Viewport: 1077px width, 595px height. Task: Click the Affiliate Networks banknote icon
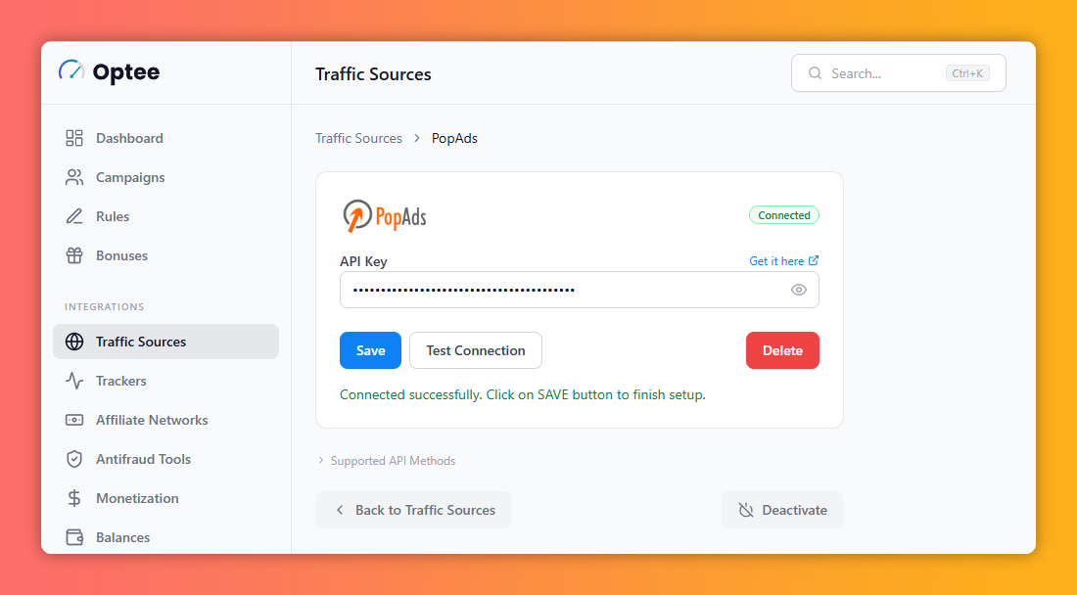74,420
